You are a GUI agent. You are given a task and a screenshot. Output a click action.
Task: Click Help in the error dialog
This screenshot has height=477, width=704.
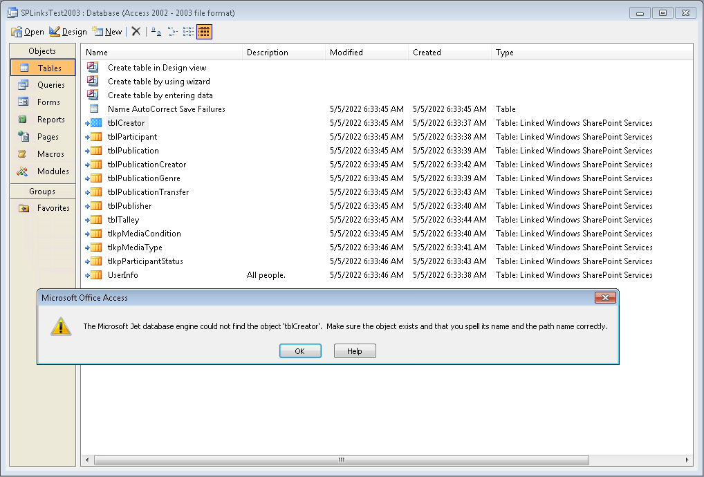click(x=355, y=351)
